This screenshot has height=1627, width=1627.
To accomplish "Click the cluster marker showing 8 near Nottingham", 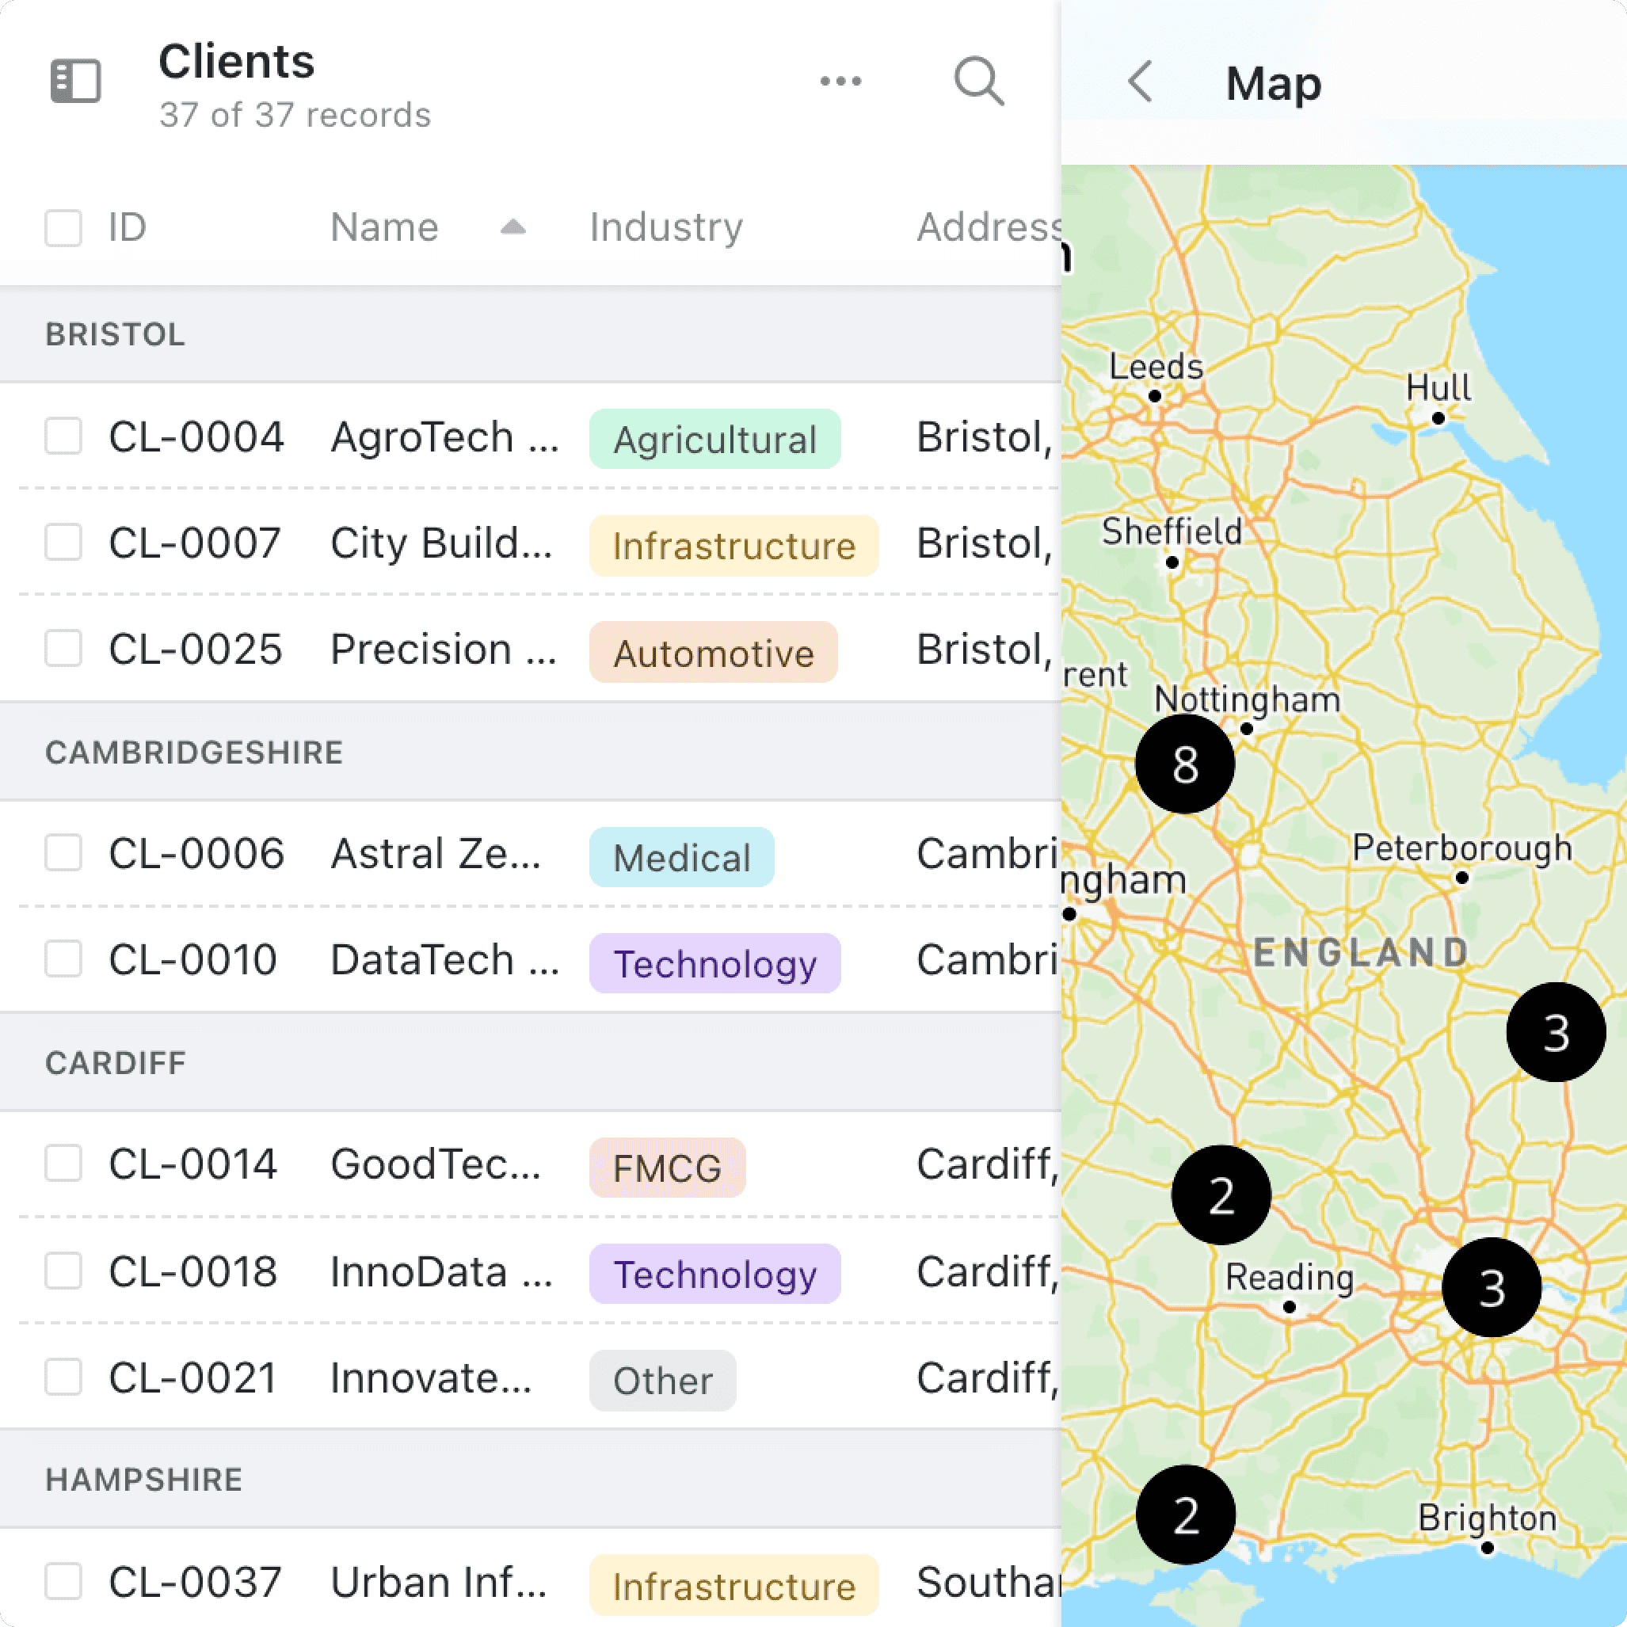I will coord(1184,762).
